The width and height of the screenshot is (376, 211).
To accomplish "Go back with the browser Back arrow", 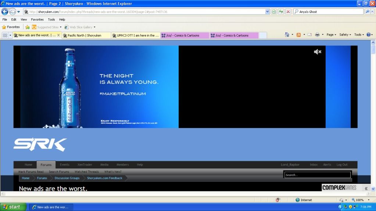I will tap(5, 11).
